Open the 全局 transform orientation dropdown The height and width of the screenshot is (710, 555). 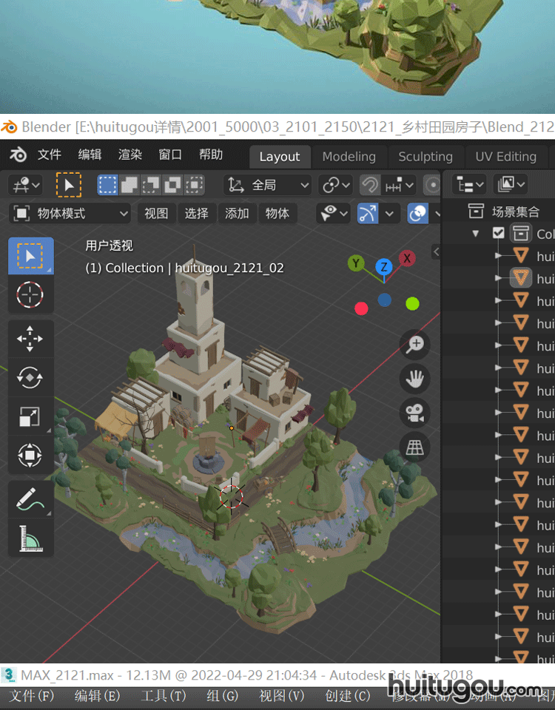(x=267, y=185)
